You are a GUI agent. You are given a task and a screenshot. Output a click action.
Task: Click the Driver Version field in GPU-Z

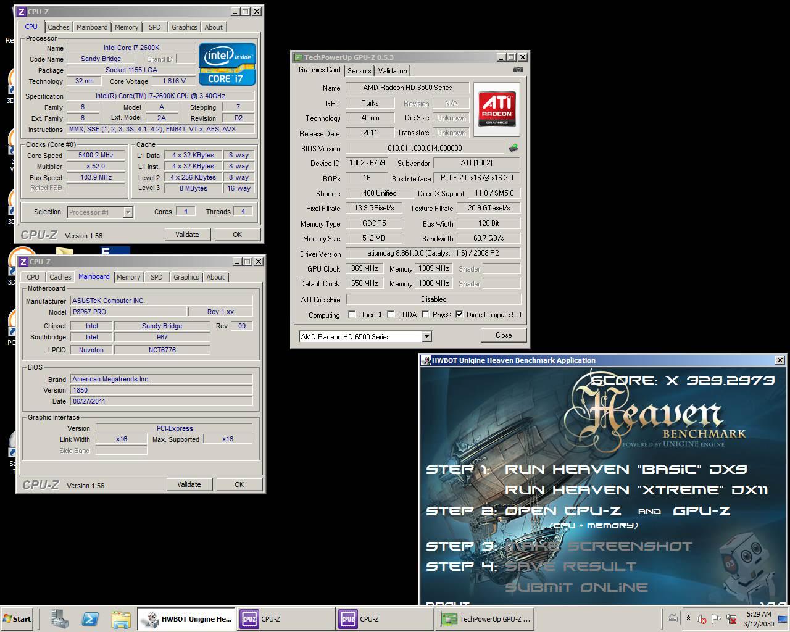(x=433, y=253)
